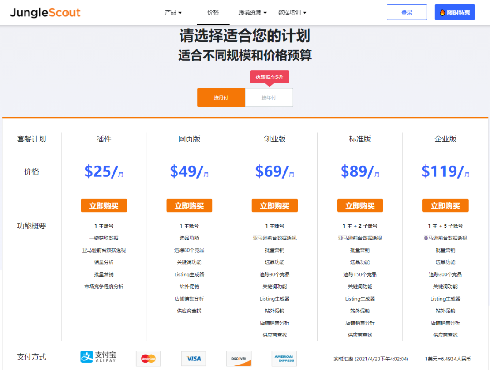Click the Discover payment icon
This screenshot has width=490, height=370.
[239, 358]
